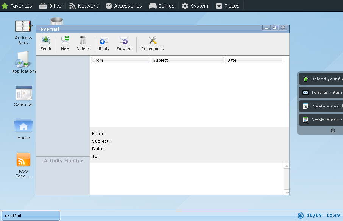
Task: Fetch new mail in eyeMail
Action: [46, 43]
